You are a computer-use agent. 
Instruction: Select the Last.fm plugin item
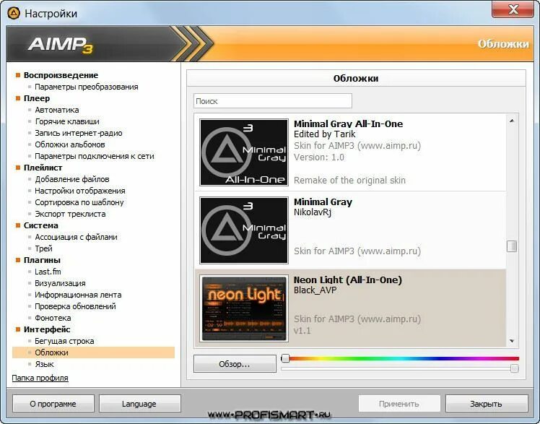pyautogui.click(x=48, y=272)
